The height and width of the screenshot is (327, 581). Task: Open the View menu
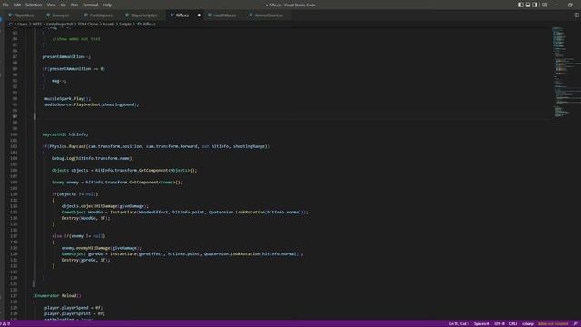(x=51, y=5)
